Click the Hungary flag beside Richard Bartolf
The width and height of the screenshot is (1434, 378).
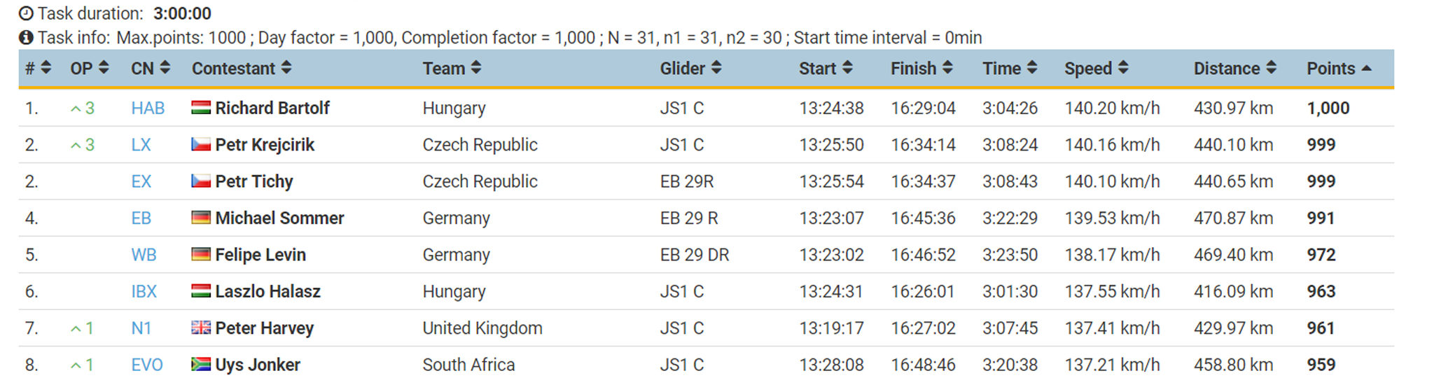[x=201, y=108]
